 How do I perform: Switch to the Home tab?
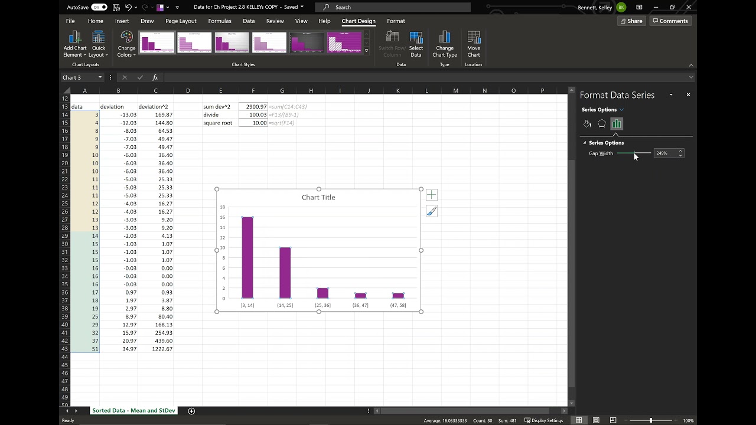(x=95, y=21)
